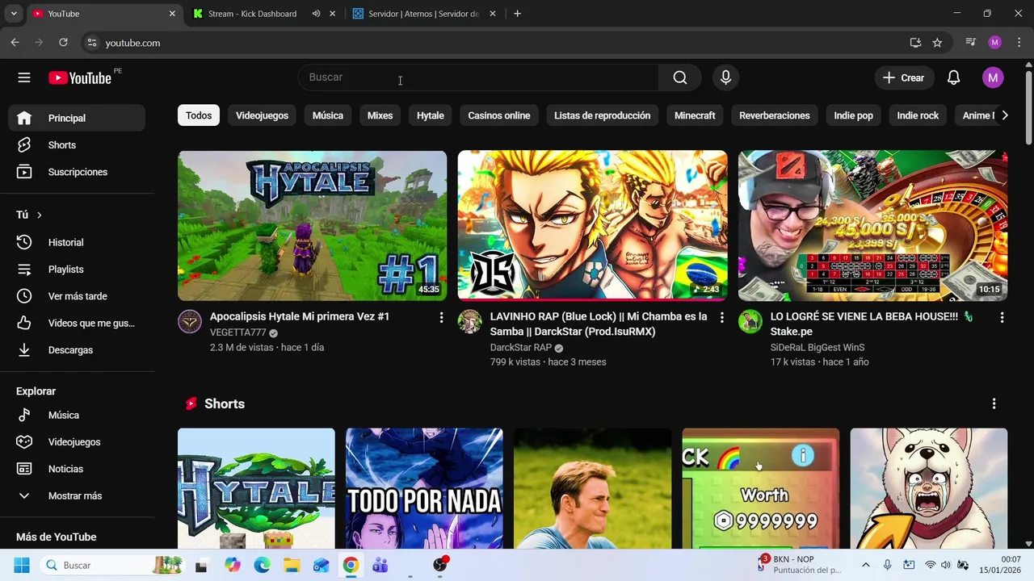Open Shorts section options menu
Image resolution: width=1034 pixels, height=581 pixels.
pos(994,403)
